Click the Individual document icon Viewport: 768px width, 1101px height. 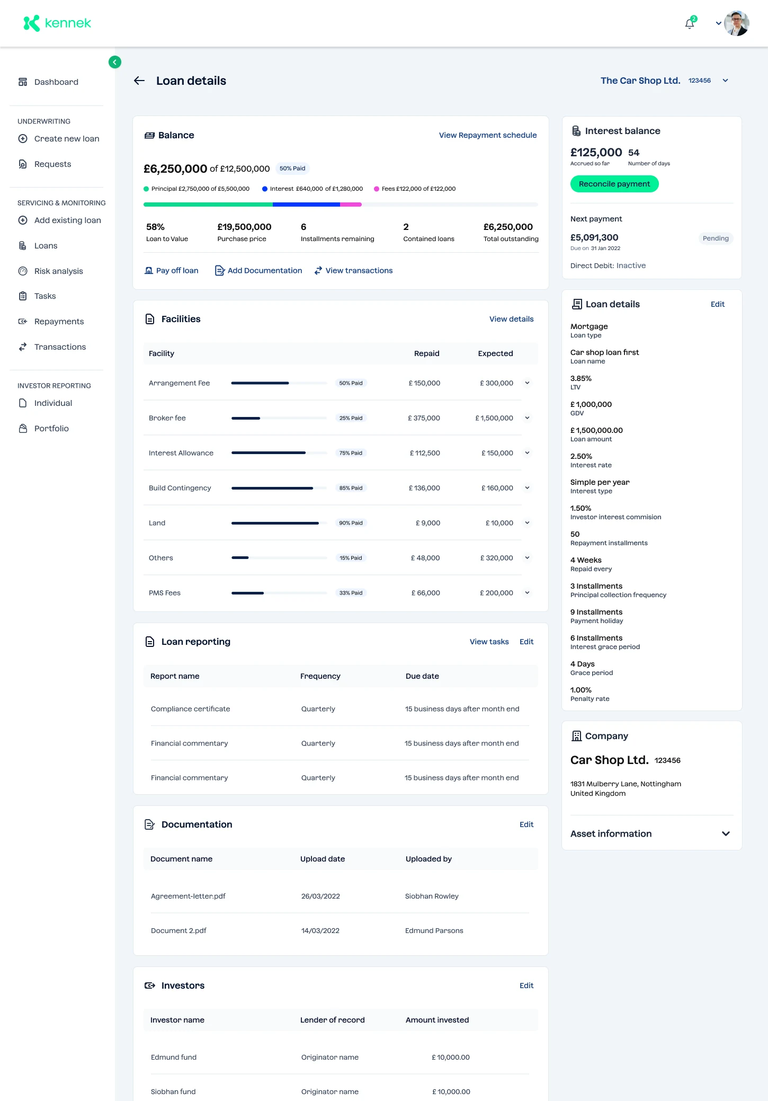pyautogui.click(x=23, y=403)
